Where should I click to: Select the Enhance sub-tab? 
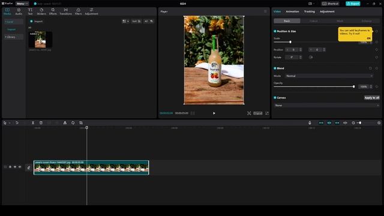pyautogui.click(x=367, y=21)
